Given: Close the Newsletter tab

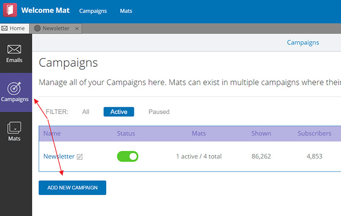Looking at the screenshot, I should (x=76, y=28).
